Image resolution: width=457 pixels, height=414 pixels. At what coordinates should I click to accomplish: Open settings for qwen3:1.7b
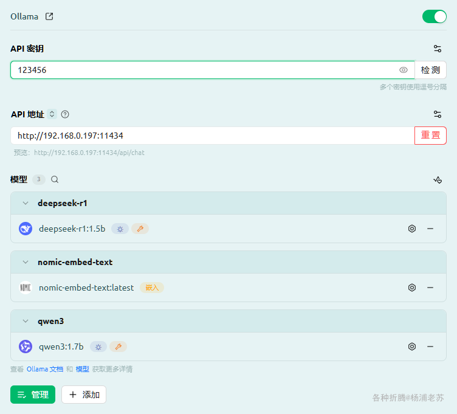pos(412,347)
